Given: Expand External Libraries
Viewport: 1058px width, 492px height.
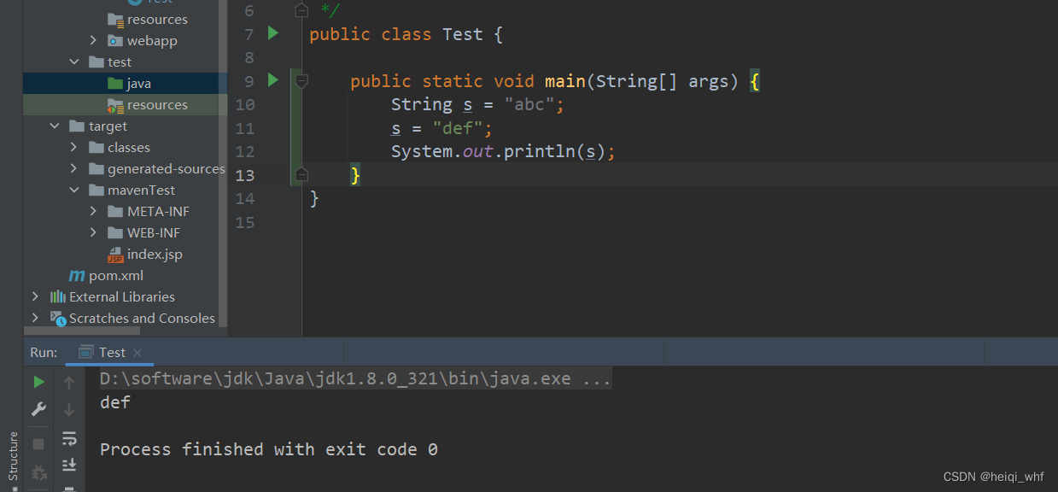Looking at the screenshot, I should [x=34, y=296].
